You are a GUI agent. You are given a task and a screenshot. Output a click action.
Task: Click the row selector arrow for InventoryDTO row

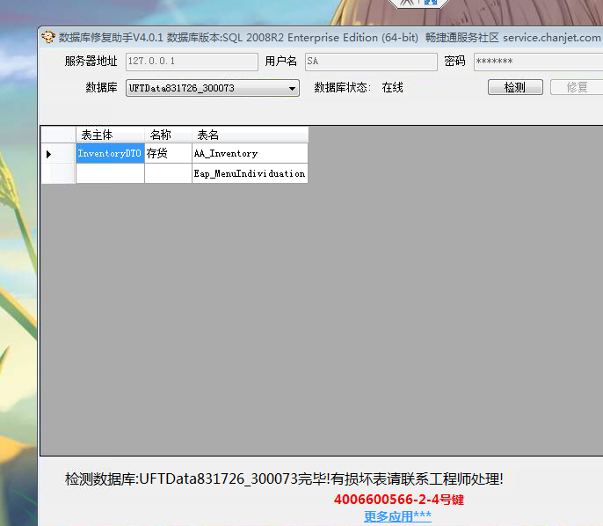coord(58,154)
